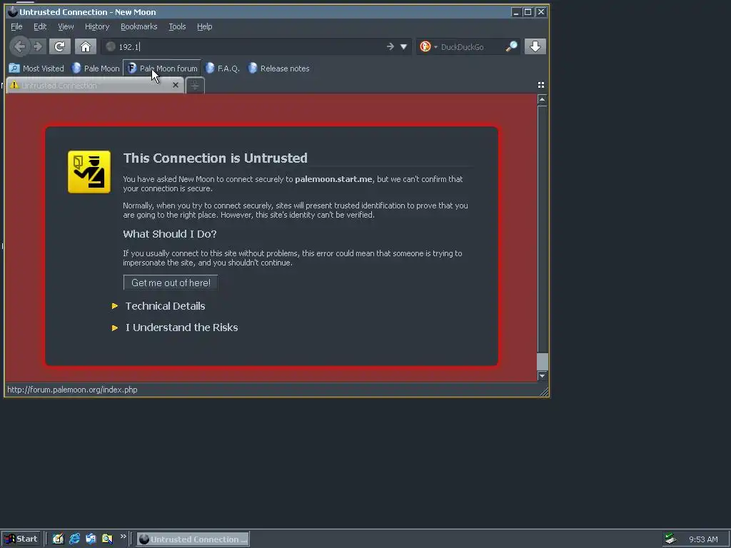Open the Windows Start menu
This screenshot has height=548, width=731.
click(21, 539)
